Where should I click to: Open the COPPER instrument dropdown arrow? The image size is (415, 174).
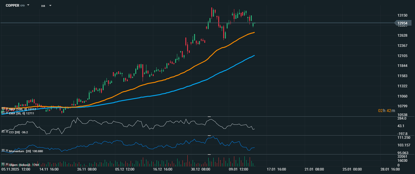point(28,5)
